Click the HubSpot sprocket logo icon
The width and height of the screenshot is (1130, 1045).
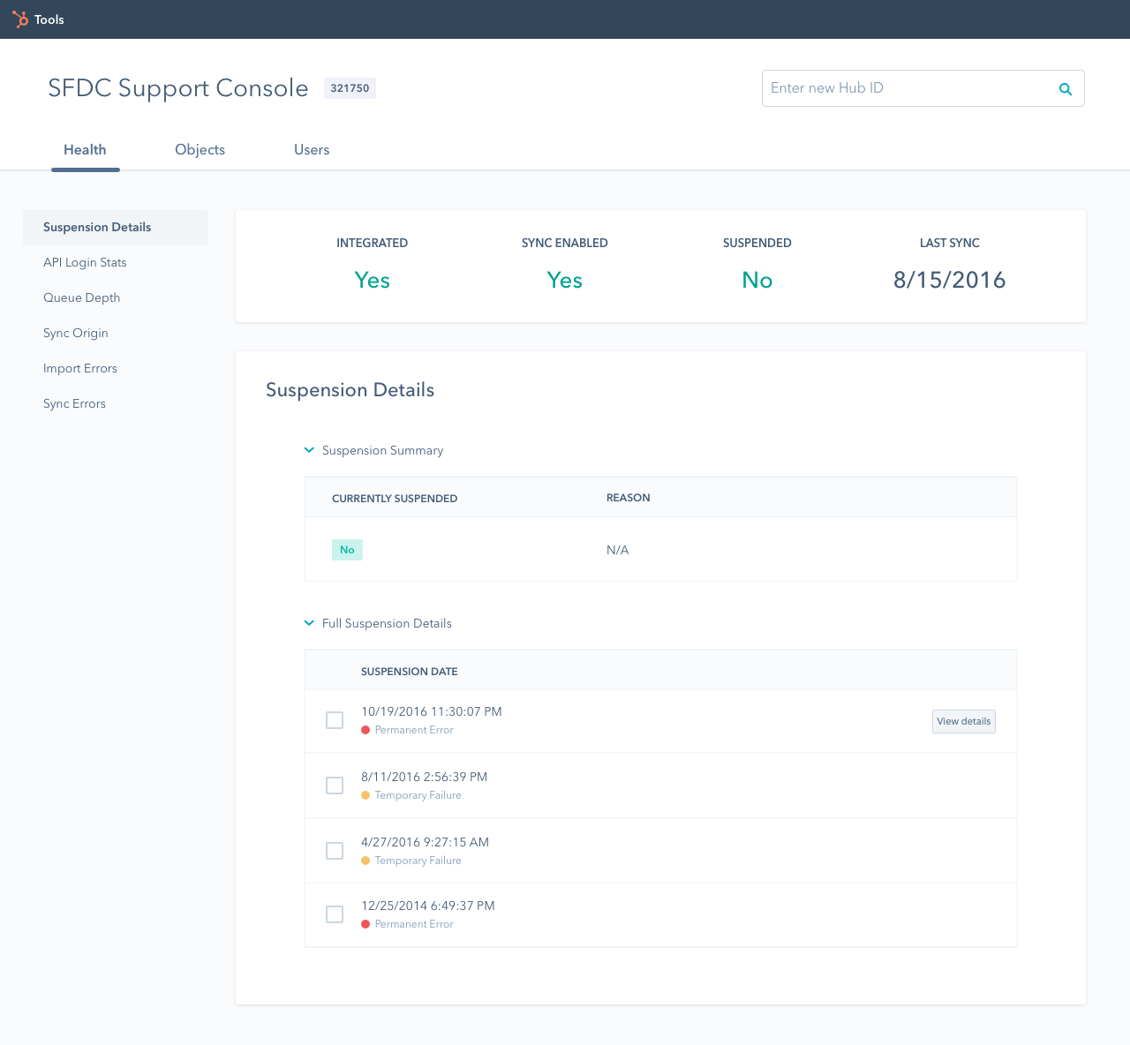[x=19, y=19]
